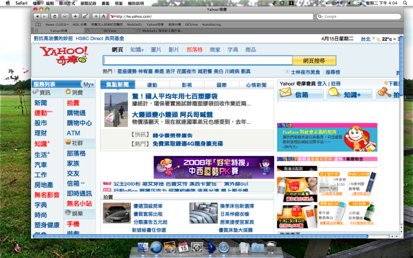Choose the 圖片 search category

(x=156, y=50)
